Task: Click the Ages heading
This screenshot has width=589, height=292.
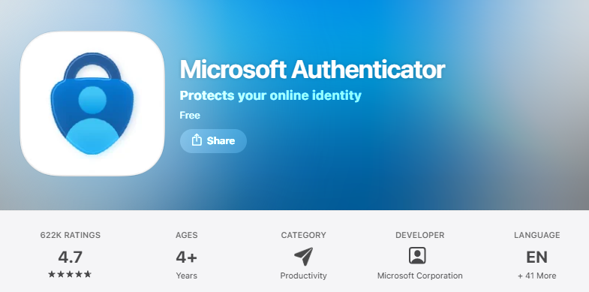Action: click(x=187, y=235)
